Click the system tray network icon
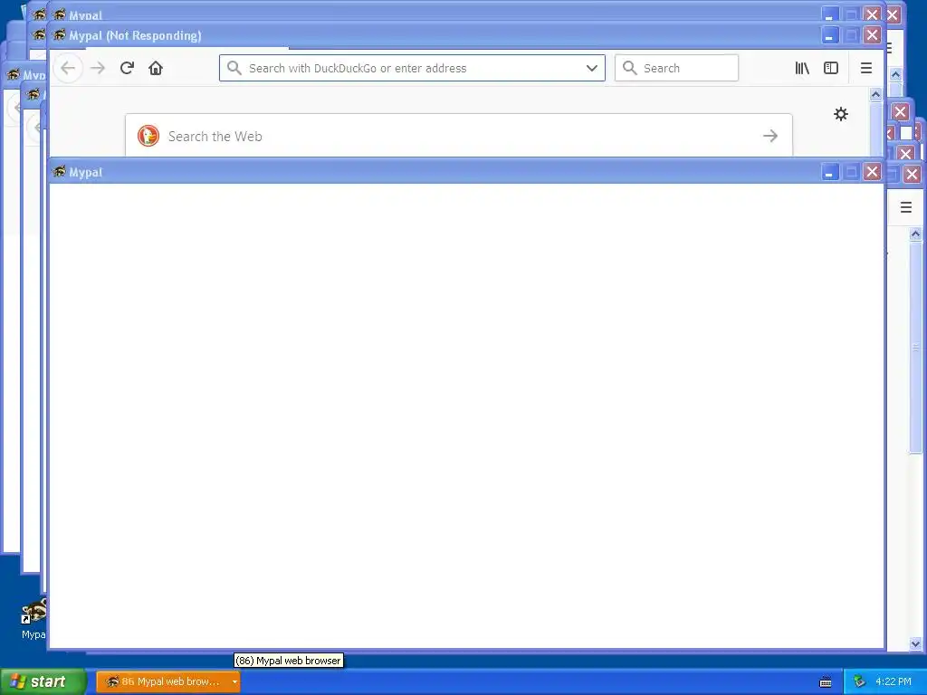The image size is (927, 695). (x=859, y=681)
